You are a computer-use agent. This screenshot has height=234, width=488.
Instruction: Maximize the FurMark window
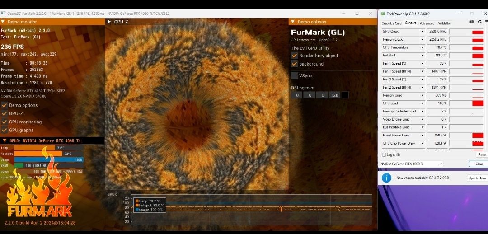[357, 14]
